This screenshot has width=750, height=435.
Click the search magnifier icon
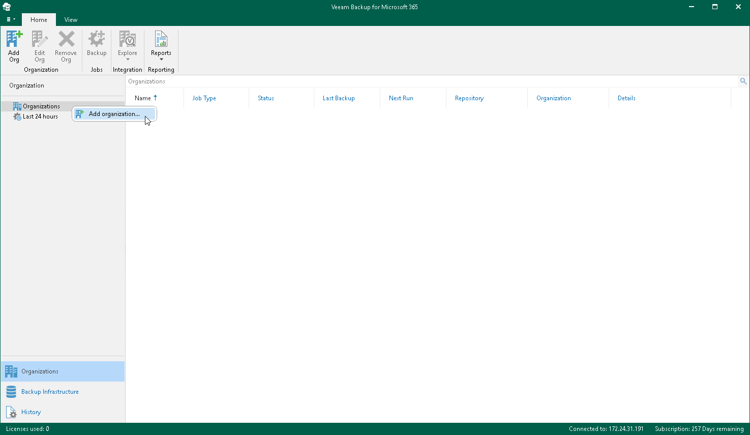point(743,81)
